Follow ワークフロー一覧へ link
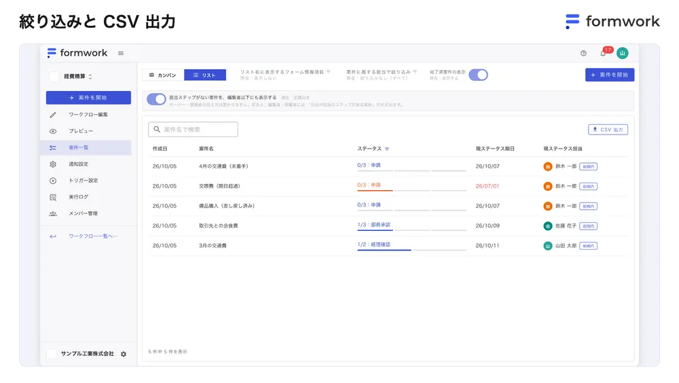Image resolution: width=679 pixels, height=383 pixels. pyautogui.click(x=92, y=236)
